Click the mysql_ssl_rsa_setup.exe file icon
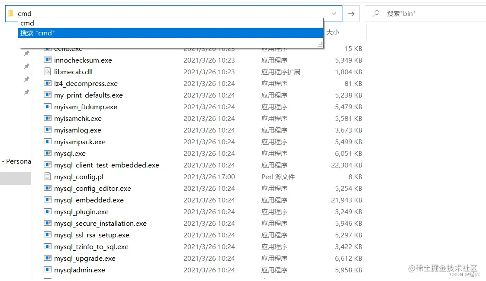 [x=48, y=234]
